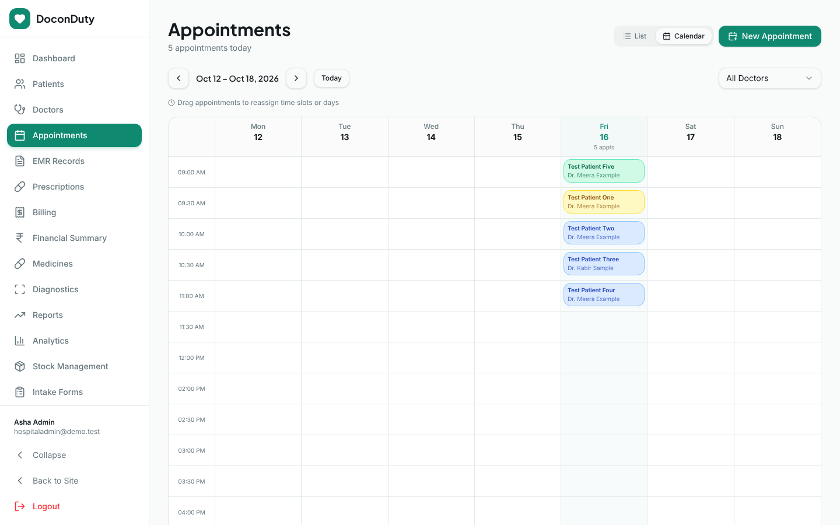The width and height of the screenshot is (840, 525).
Task: Click the Patients people icon
Action: point(20,84)
